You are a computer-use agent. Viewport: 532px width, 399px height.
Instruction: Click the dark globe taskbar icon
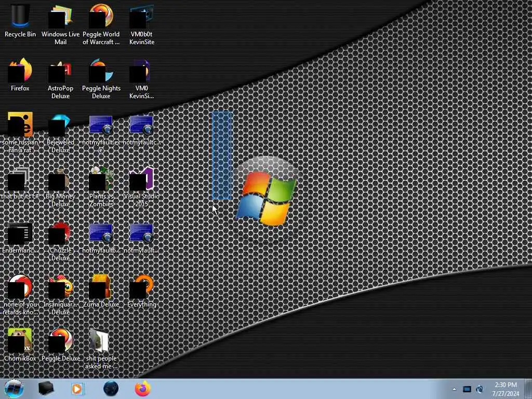(111, 389)
